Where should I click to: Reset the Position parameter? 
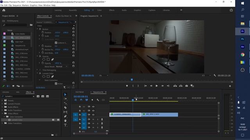pyautogui.click(x=73, y=32)
